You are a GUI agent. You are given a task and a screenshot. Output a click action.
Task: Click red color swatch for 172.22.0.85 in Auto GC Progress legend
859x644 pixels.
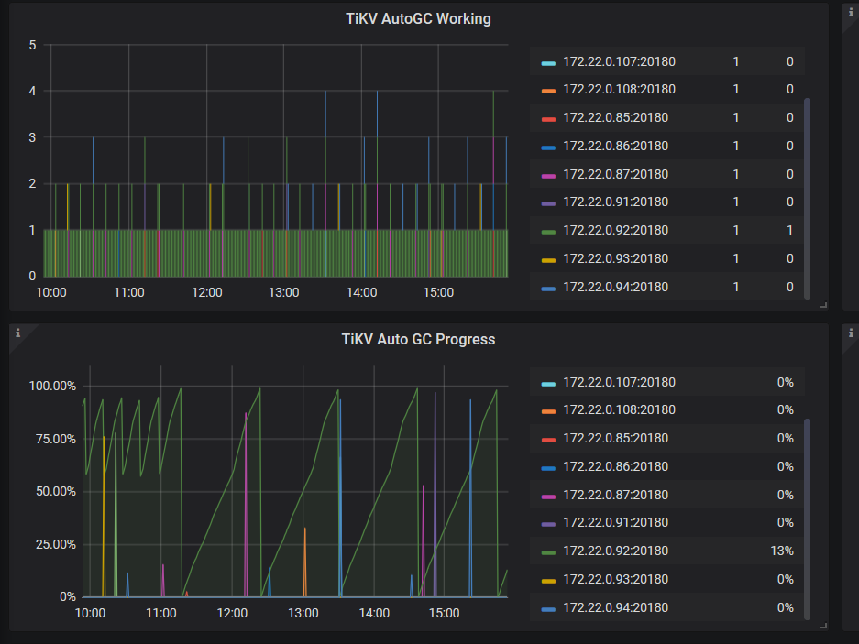pos(548,439)
